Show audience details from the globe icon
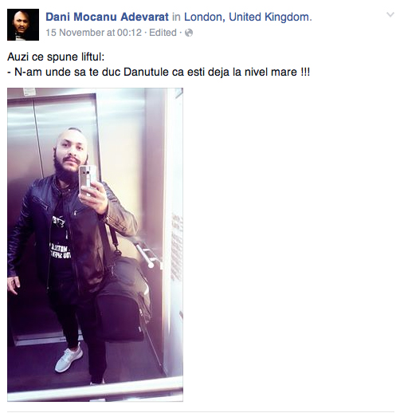Screen dimensions: 400x413 click(189, 33)
